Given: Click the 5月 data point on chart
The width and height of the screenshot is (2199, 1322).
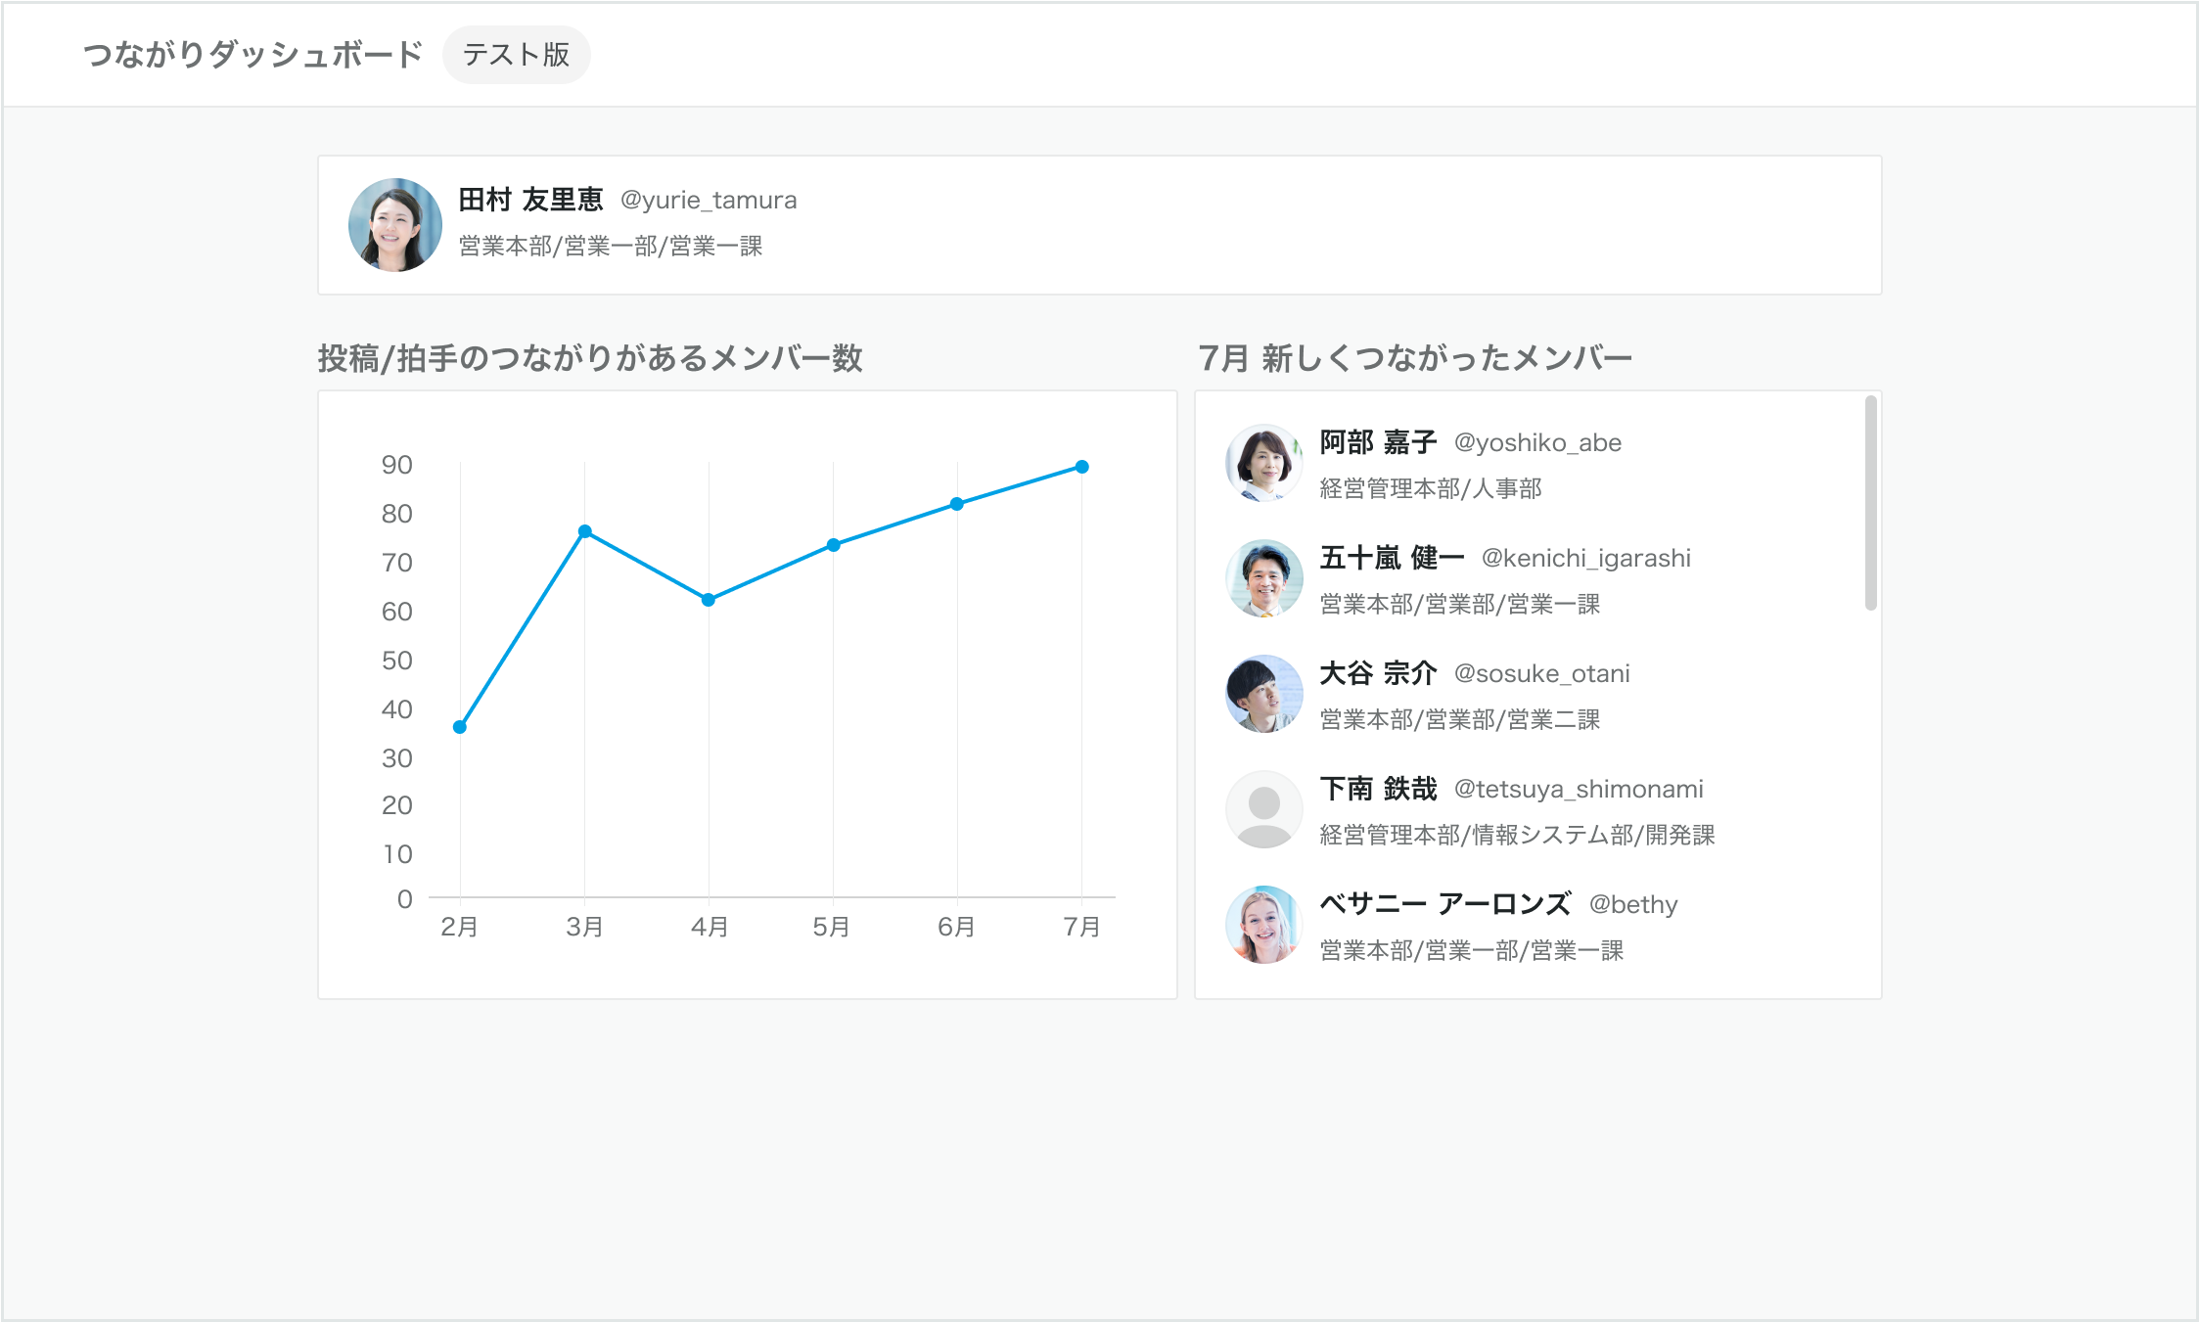Looking at the screenshot, I should [833, 545].
